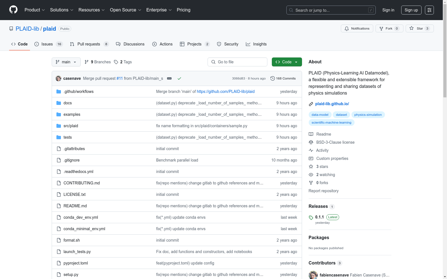Click the Go to file search box

click(x=237, y=62)
